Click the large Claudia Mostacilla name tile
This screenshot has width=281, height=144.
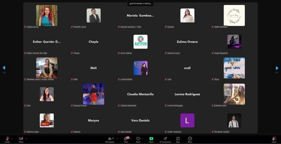(x=140, y=94)
